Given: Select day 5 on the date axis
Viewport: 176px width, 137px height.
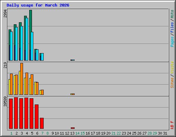Looking at the screenshot, I should coord(32,133).
